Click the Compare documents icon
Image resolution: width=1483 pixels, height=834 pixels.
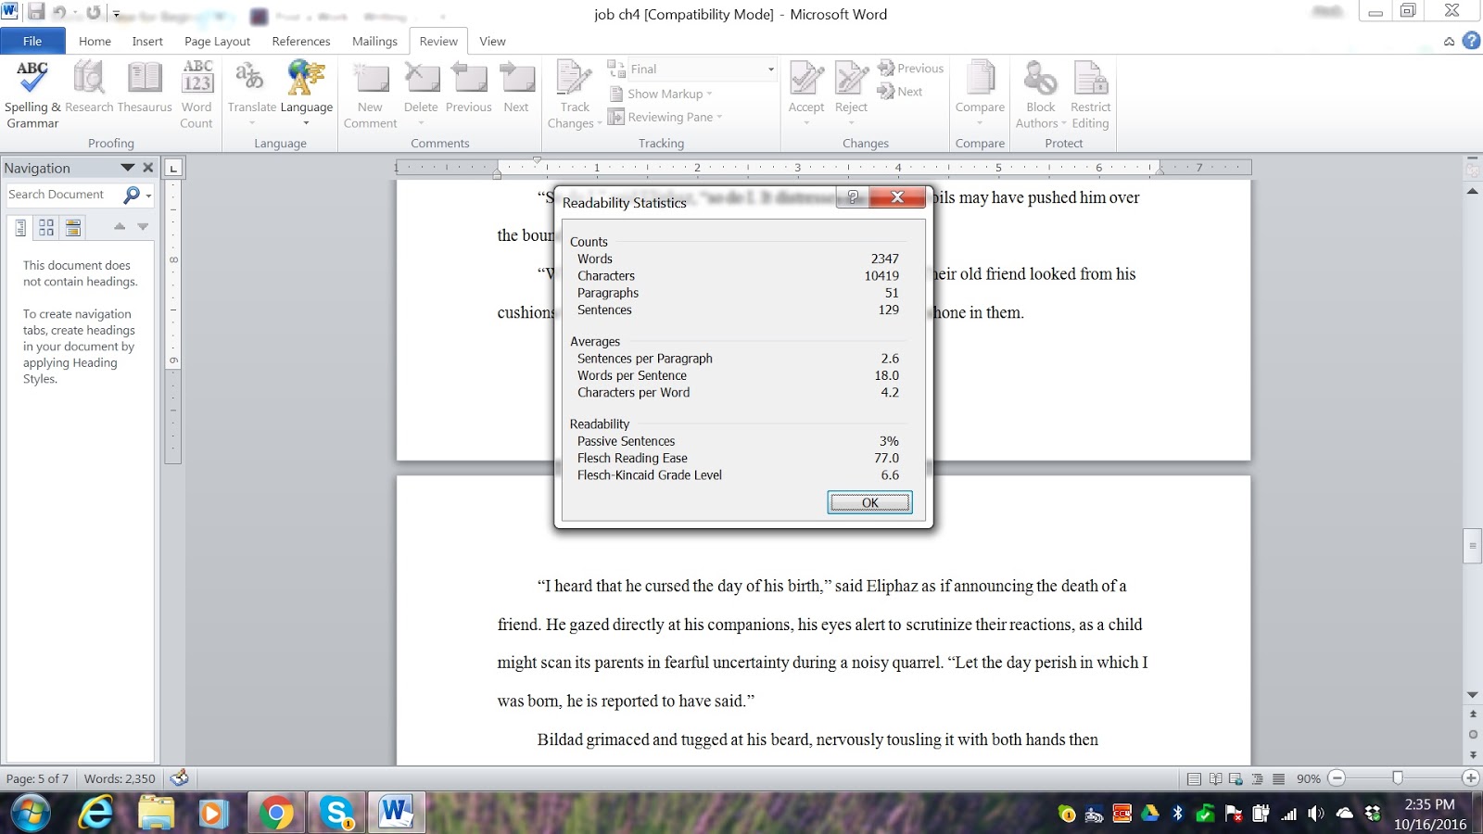tap(980, 78)
